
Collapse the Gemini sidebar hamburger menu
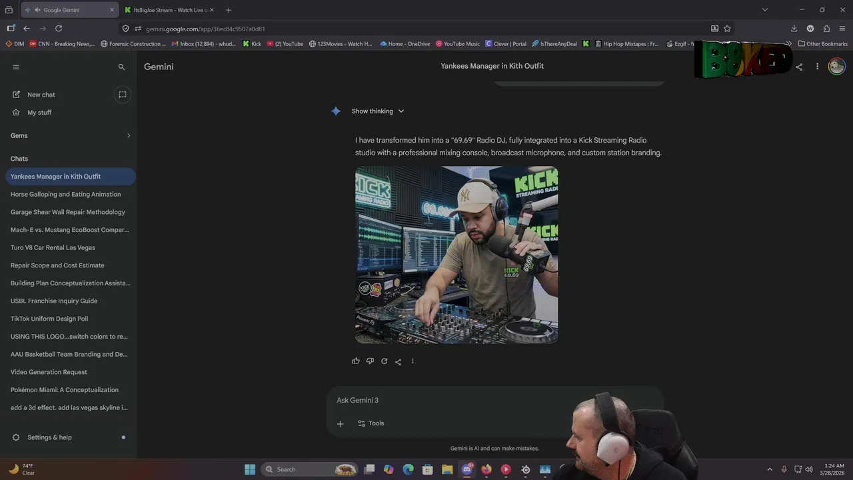point(16,67)
